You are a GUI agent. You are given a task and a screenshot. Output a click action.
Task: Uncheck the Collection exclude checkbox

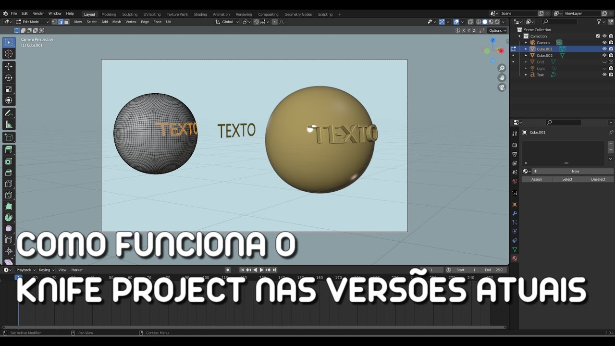598,36
